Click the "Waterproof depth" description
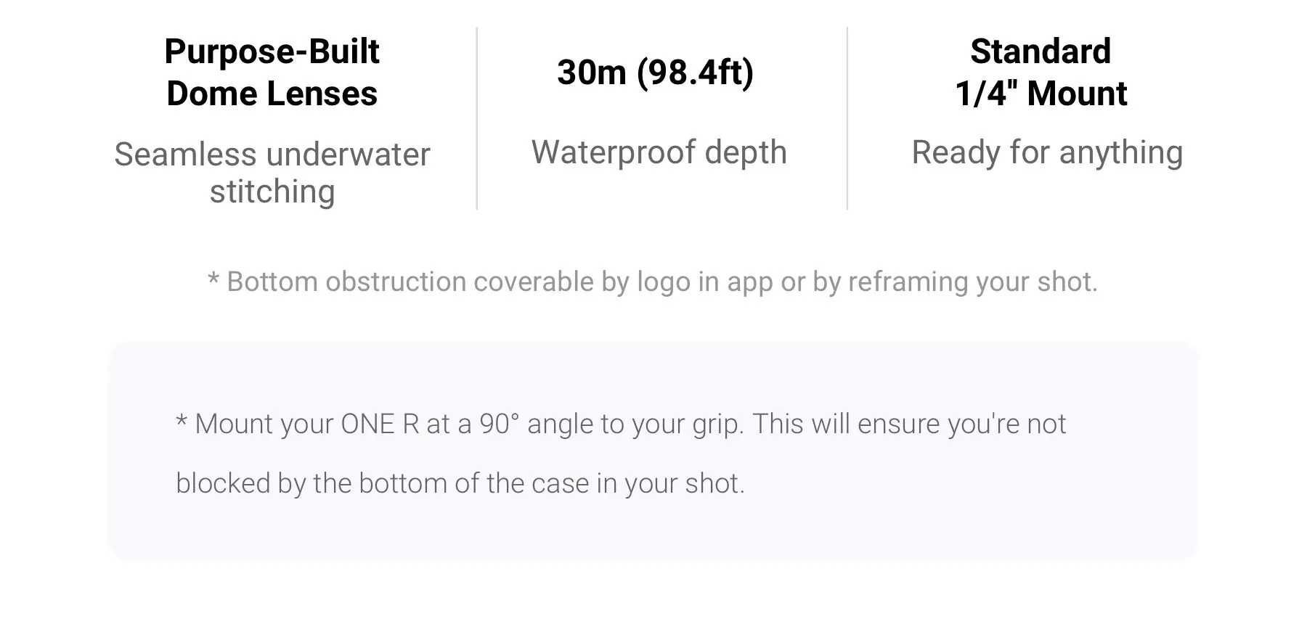The width and height of the screenshot is (1307, 632). [659, 152]
